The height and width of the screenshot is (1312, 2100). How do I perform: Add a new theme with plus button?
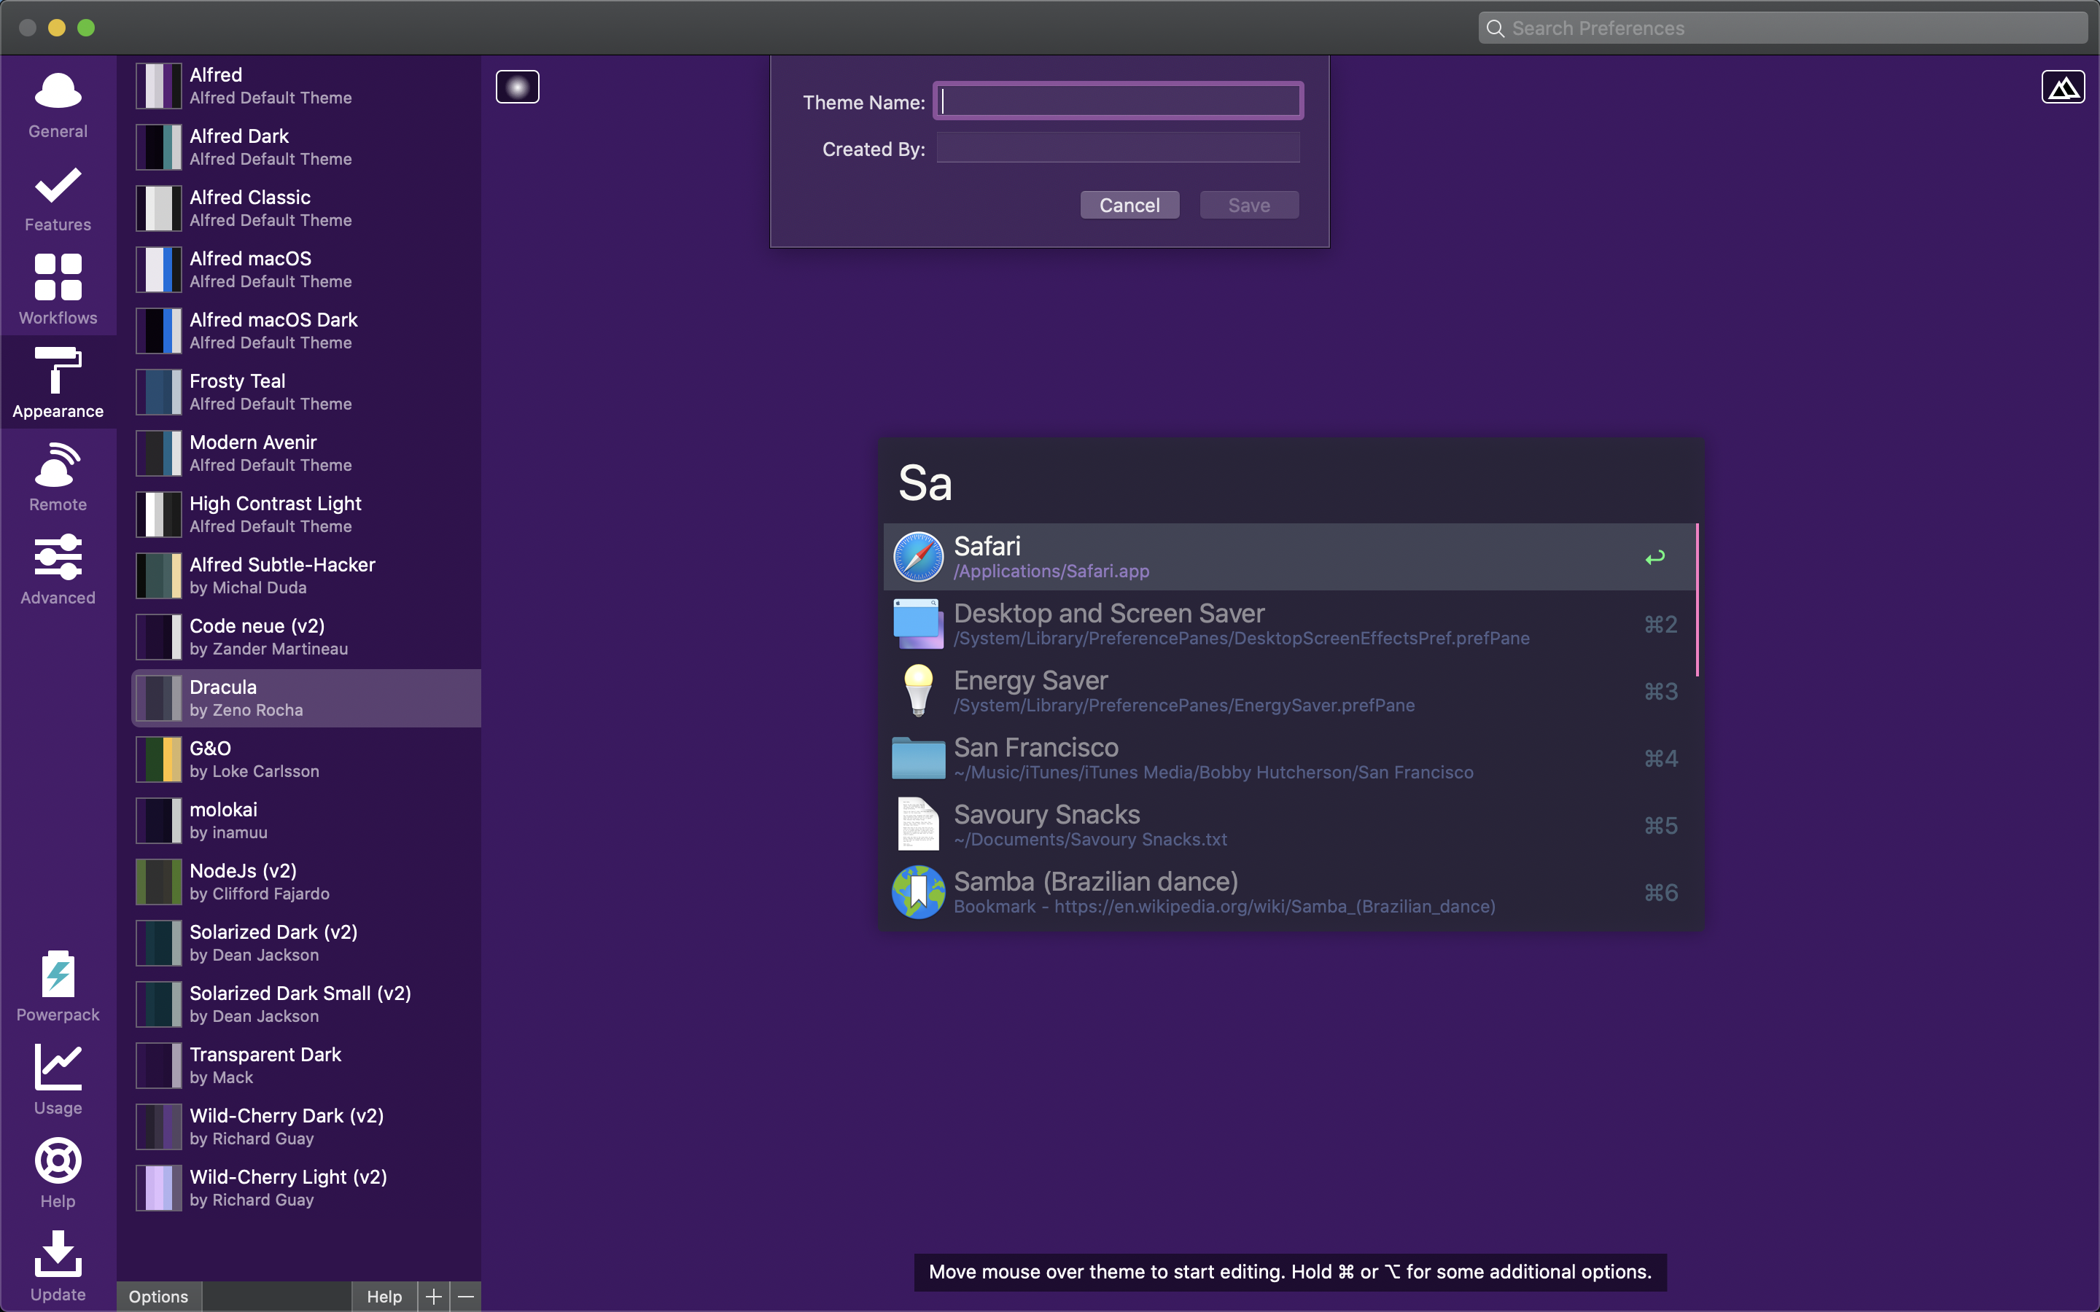[x=434, y=1297]
